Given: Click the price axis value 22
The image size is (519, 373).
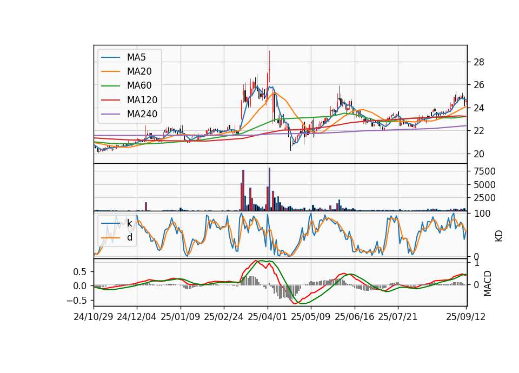Looking at the screenshot, I should [x=479, y=131].
